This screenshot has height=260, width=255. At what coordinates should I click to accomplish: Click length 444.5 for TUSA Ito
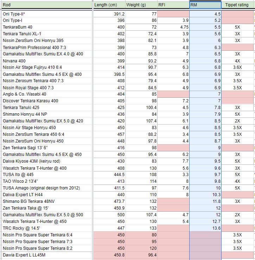pyautogui.click(x=109, y=175)
